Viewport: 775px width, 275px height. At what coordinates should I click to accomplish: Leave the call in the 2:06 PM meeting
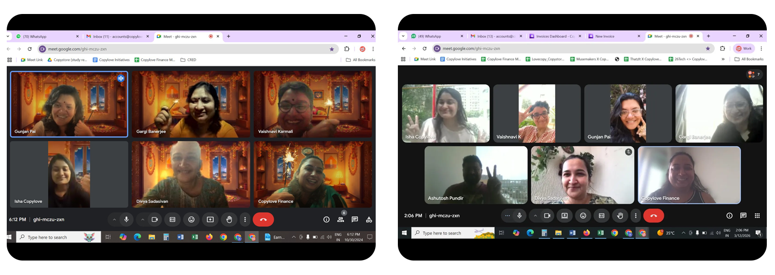[x=653, y=216]
